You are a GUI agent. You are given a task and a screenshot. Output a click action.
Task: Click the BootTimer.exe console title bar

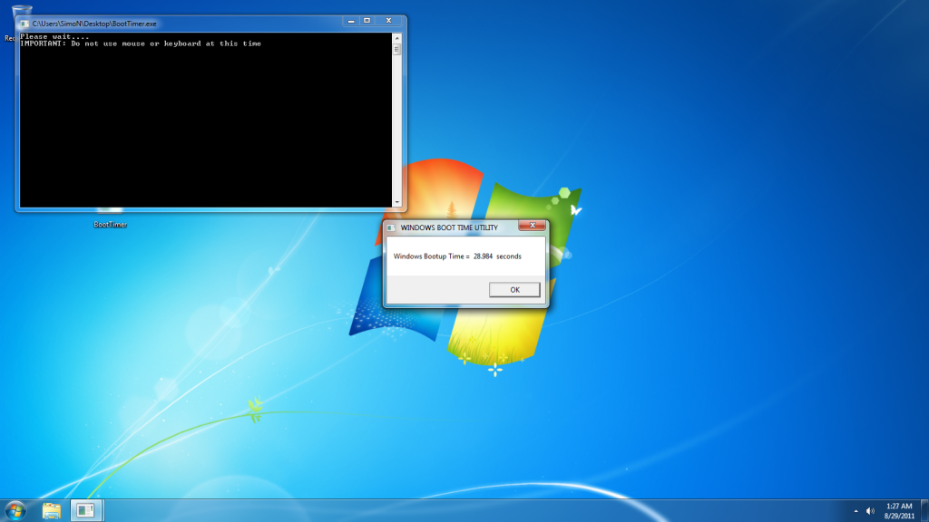point(227,22)
